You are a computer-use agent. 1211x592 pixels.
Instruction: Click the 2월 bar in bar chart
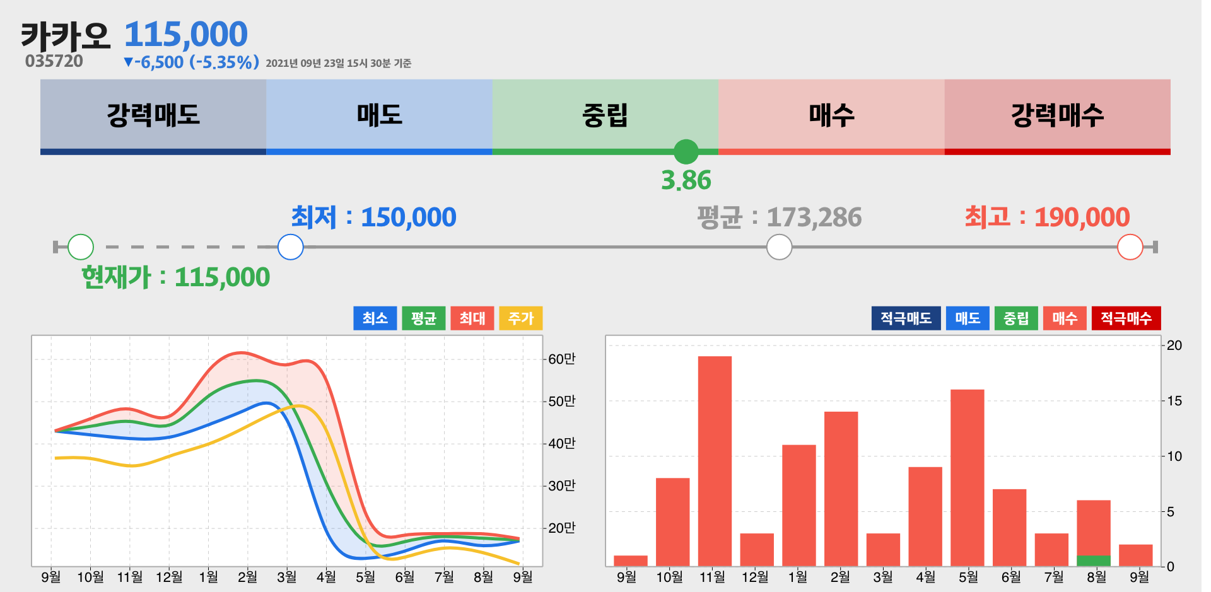pyautogui.click(x=841, y=489)
